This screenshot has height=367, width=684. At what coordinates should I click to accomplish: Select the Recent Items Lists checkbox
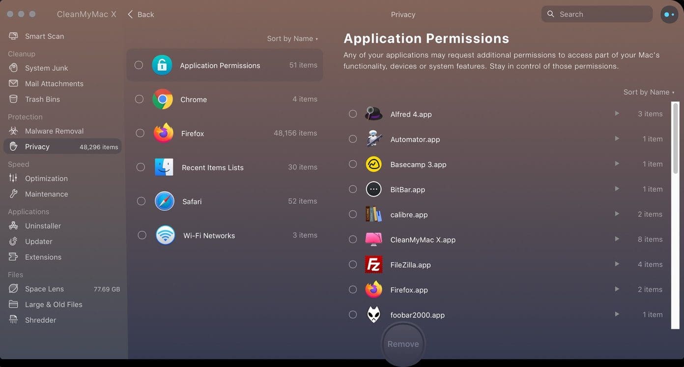[x=141, y=167]
